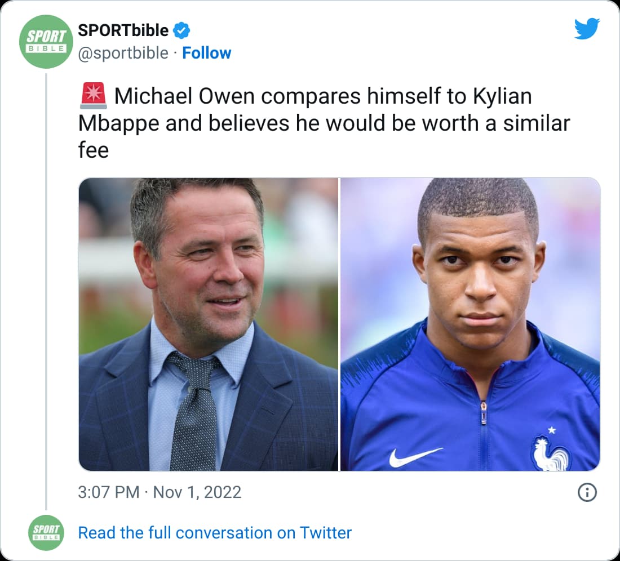This screenshot has width=620, height=561.
Task: Click the blue verified checkmark badge
Action: coord(181,30)
